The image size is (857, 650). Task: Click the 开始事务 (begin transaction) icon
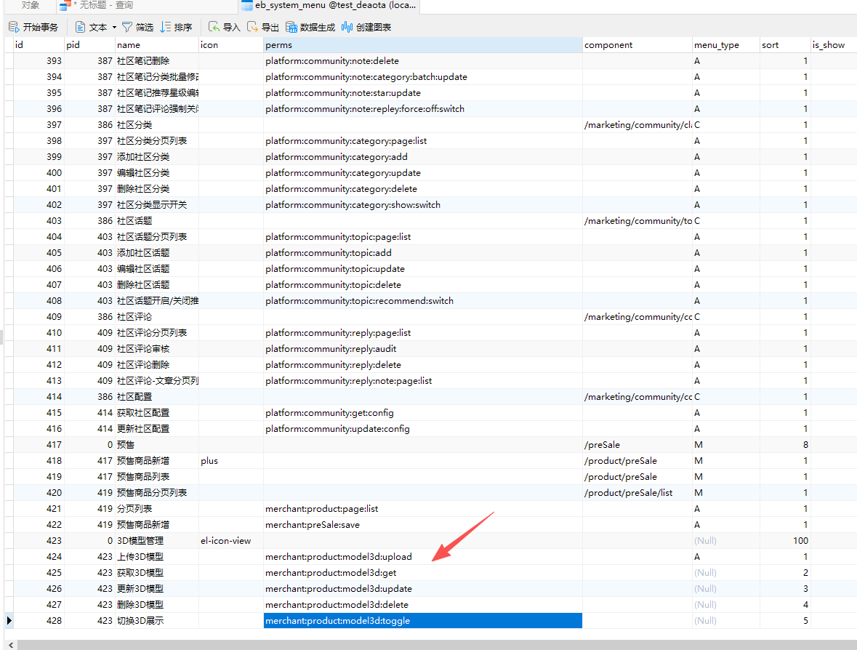[14, 28]
